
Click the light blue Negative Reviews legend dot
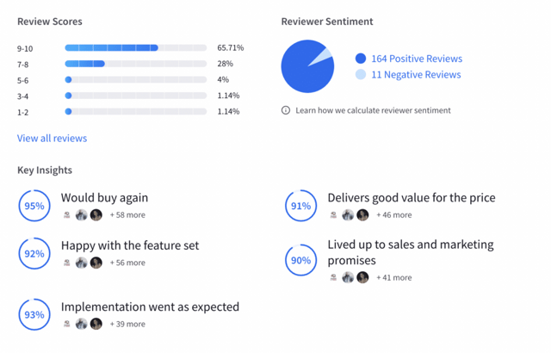361,74
